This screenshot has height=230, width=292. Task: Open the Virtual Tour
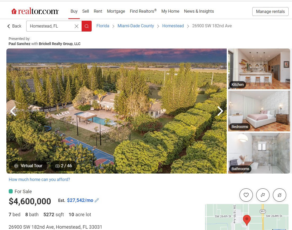[28, 166]
